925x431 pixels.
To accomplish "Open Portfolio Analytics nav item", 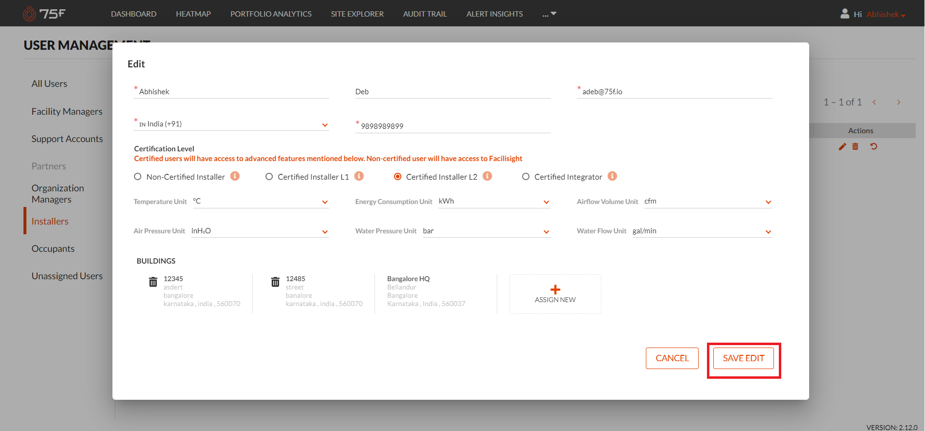I will tap(271, 14).
